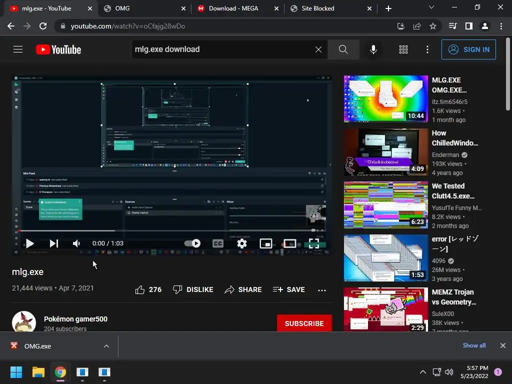Open the clock and date panel

click(x=474, y=372)
